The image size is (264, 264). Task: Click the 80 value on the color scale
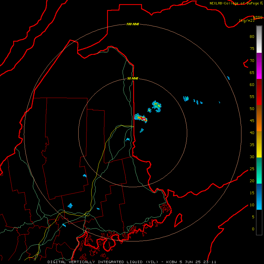coord(252,36)
